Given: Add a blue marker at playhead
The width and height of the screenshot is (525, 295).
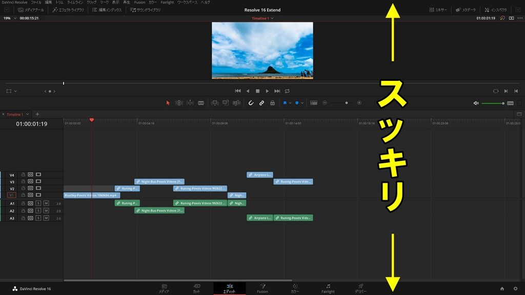Looking at the screenshot, I should pos(297,103).
